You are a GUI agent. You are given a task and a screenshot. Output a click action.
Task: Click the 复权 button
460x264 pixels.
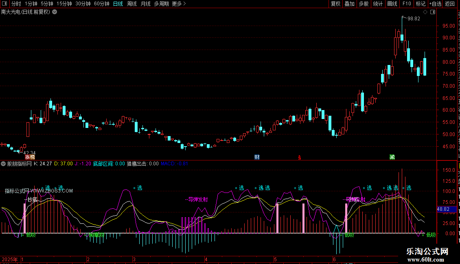tap(335, 4)
